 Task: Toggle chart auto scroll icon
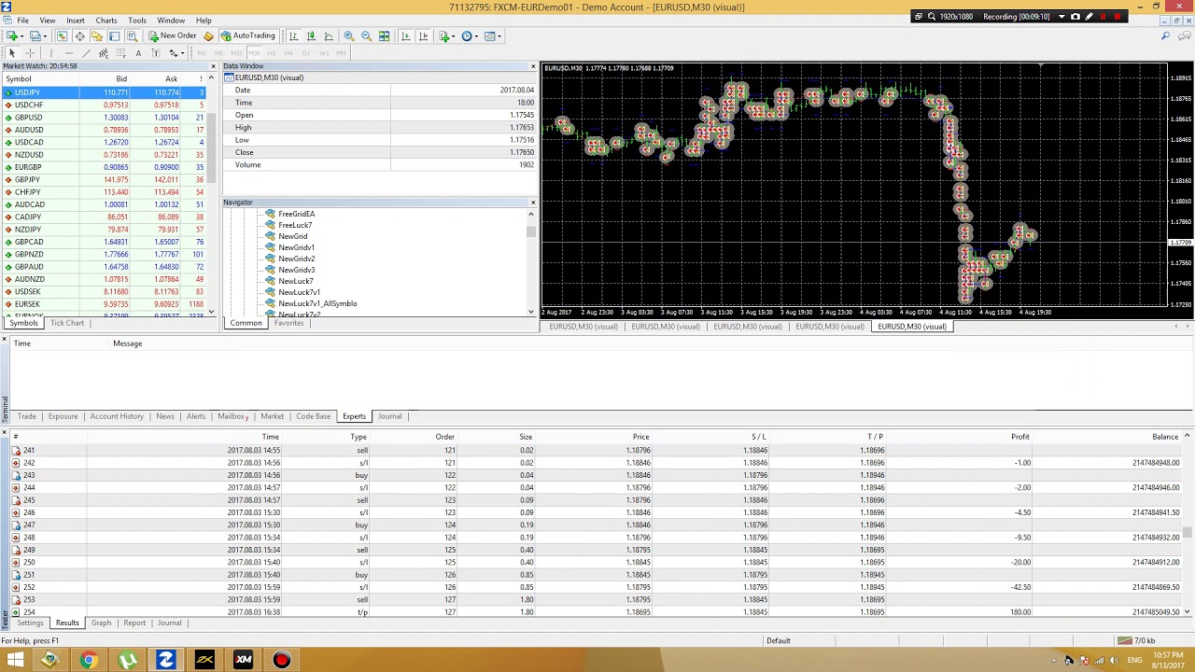click(x=405, y=35)
